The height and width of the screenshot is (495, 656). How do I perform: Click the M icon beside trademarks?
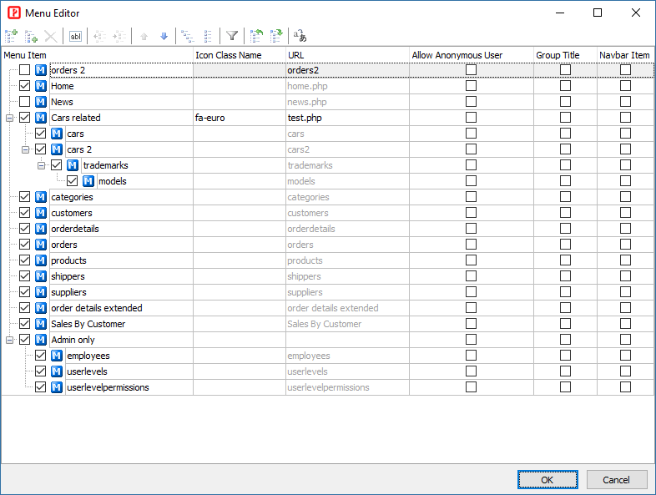(73, 165)
